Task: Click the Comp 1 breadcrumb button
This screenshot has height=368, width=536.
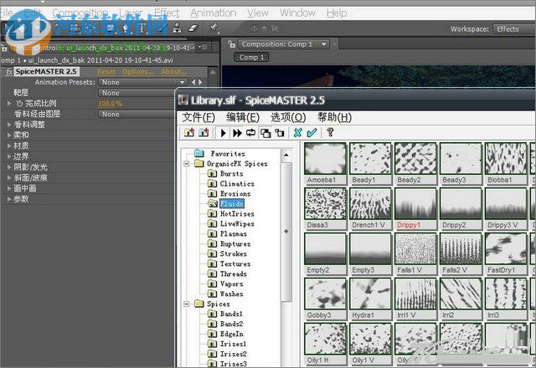Action: click(251, 57)
